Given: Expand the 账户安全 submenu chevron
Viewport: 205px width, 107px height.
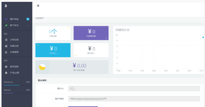Looking at the screenshot, I should tap(28, 25).
